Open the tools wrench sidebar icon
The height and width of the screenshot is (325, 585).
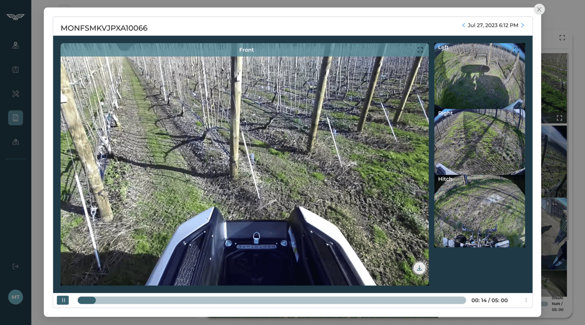pos(16,94)
